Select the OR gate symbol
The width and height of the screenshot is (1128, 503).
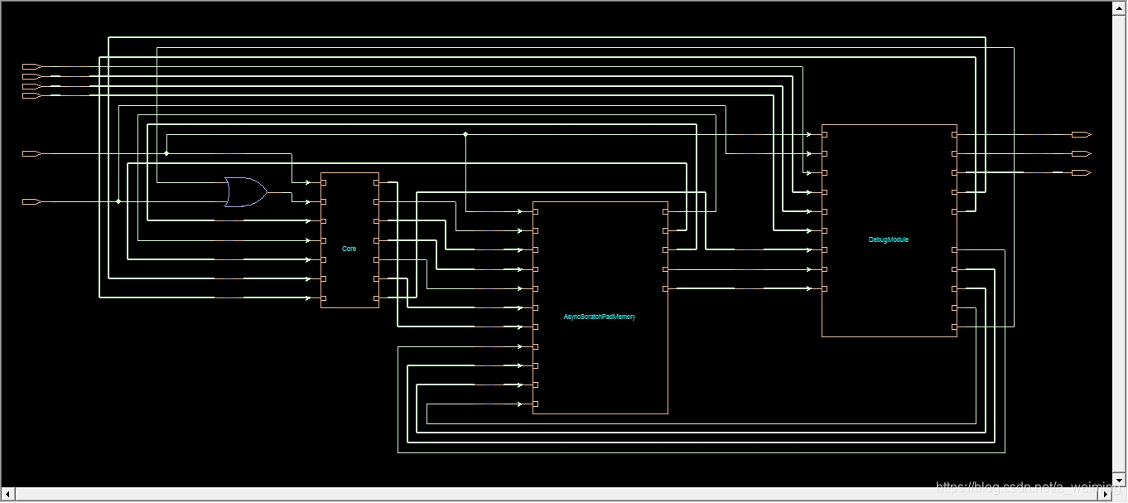pyautogui.click(x=246, y=192)
